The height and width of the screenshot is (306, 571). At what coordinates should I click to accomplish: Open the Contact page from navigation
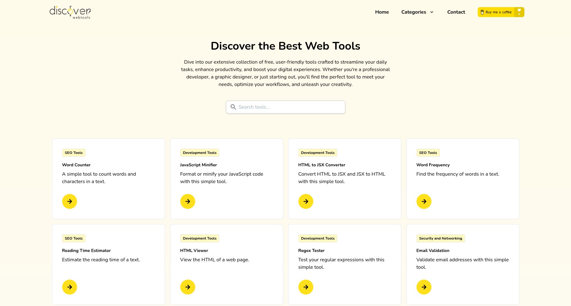tap(456, 12)
